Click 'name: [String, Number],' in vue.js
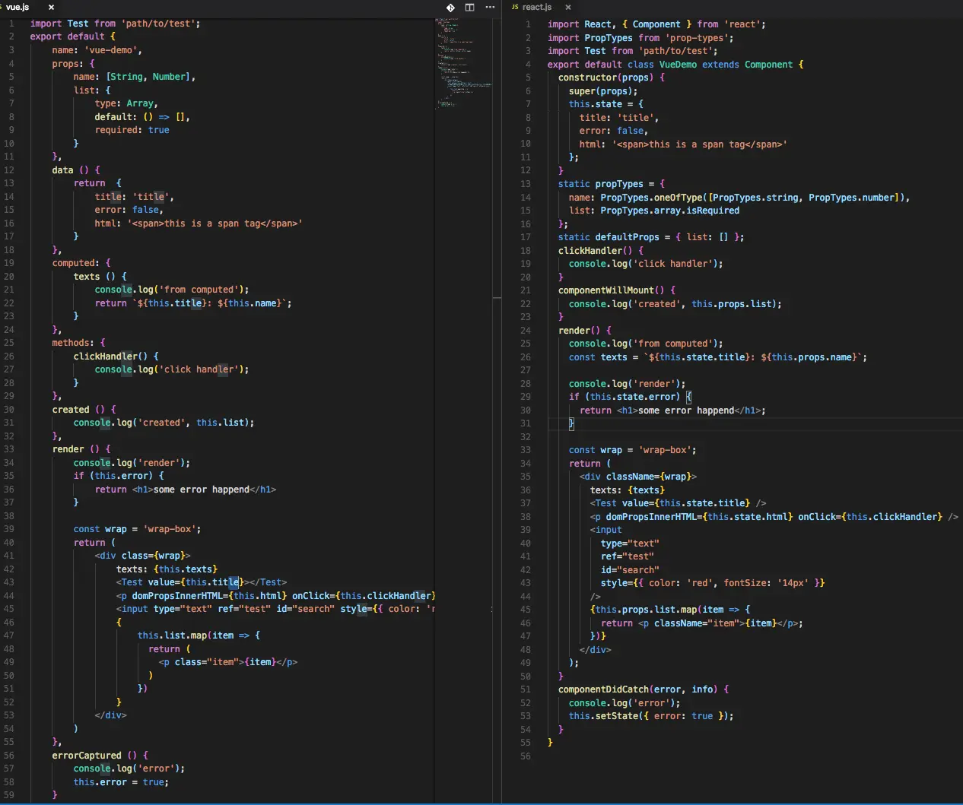Image resolution: width=963 pixels, height=805 pixels. [x=135, y=77]
